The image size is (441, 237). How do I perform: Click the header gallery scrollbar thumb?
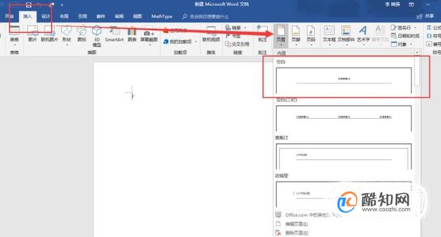point(417,71)
